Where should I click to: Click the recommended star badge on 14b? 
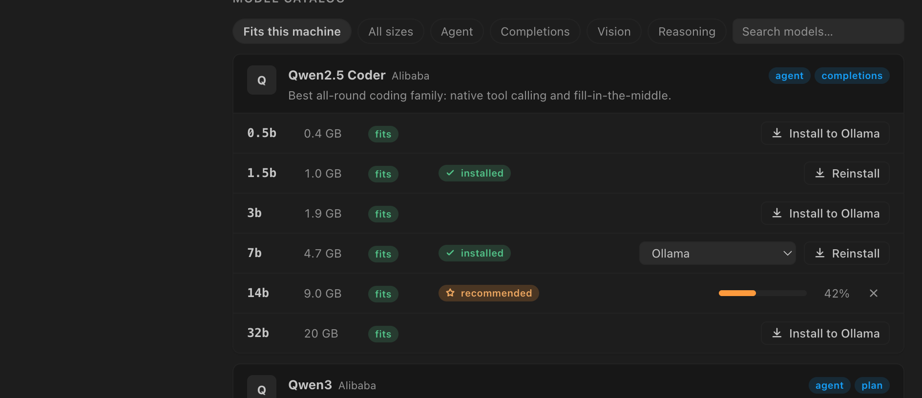point(489,293)
